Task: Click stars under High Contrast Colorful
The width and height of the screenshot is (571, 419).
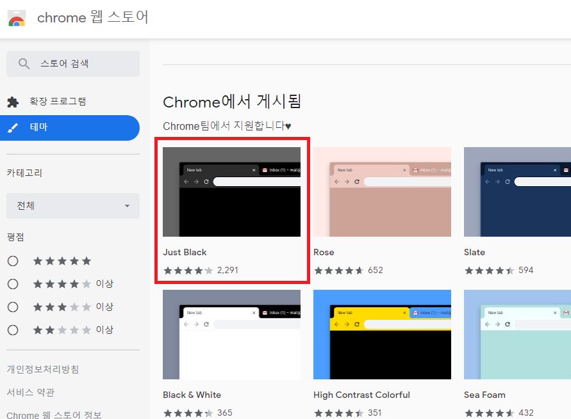Action: click(338, 413)
